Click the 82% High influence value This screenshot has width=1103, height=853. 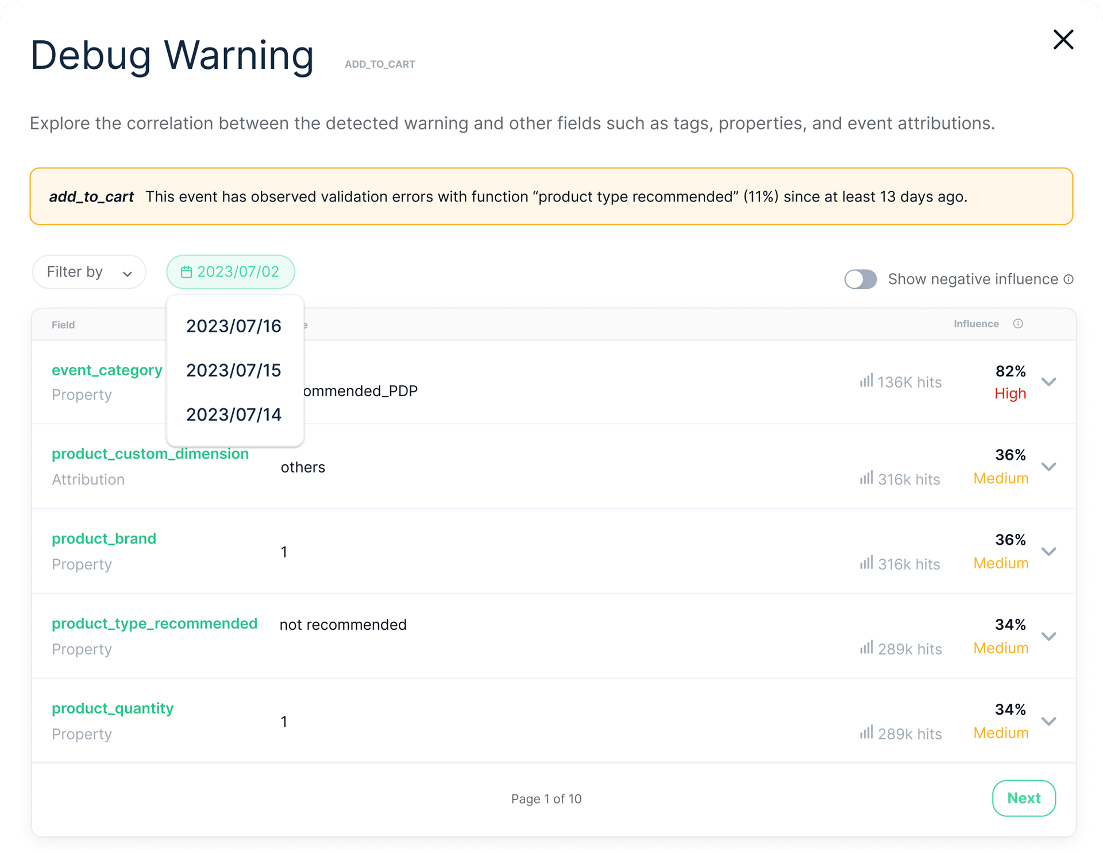point(1010,382)
